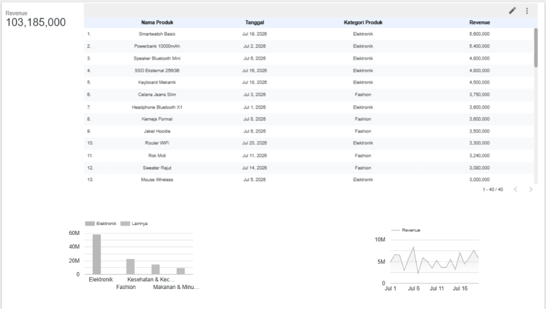This screenshot has height=309, width=546.
Task: Click the Kesehatan & Kec… bar
Action: (x=155, y=269)
